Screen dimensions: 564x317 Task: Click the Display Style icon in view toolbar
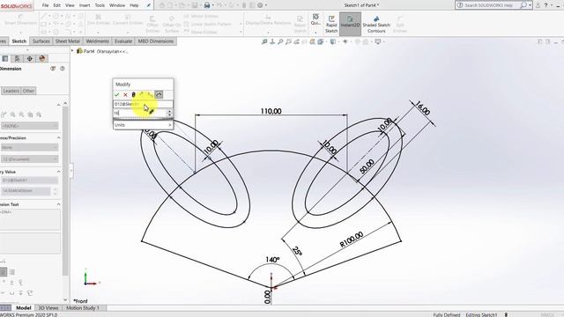[333, 41]
